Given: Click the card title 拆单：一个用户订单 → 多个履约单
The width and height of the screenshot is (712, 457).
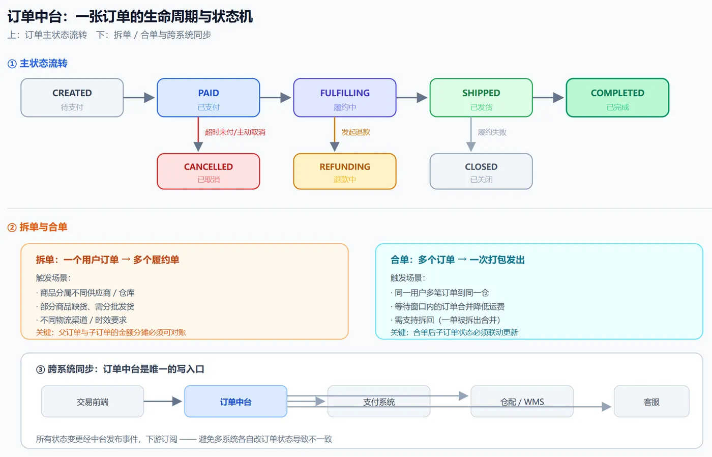Looking at the screenshot, I should tap(107, 260).
